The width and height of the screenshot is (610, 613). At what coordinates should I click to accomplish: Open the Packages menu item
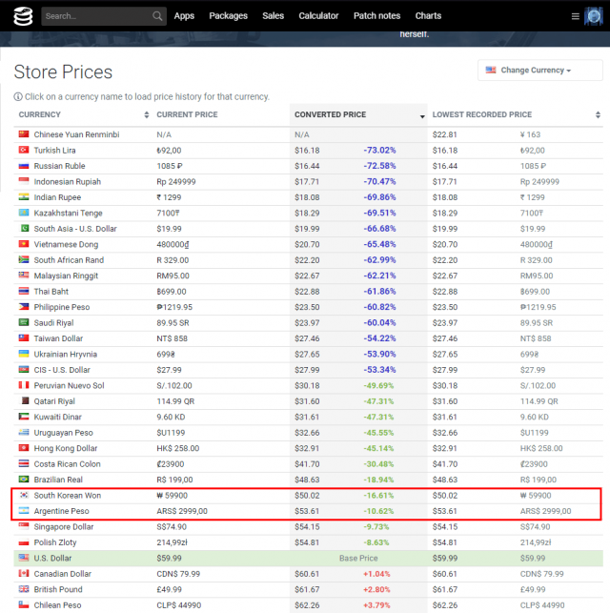pos(228,15)
